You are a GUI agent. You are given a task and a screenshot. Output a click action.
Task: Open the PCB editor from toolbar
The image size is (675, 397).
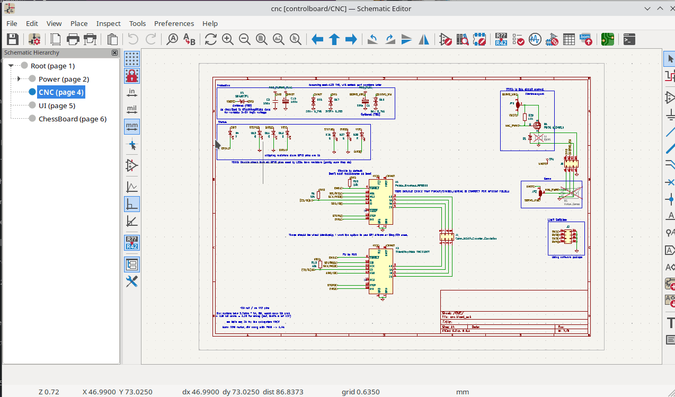(608, 39)
